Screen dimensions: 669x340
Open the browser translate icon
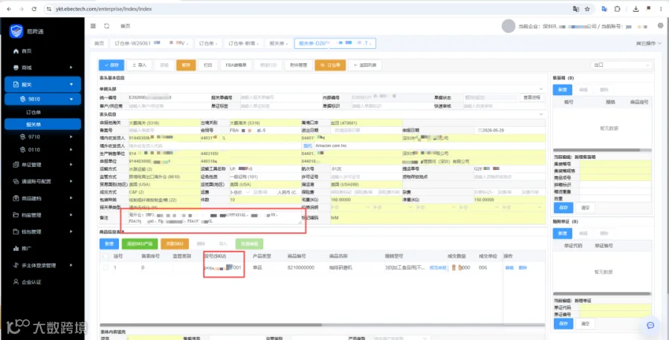pos(575,8)
